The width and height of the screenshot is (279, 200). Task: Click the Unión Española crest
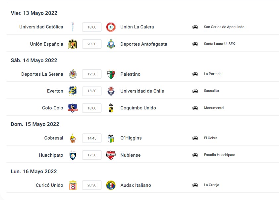click(x=73, y=44)
